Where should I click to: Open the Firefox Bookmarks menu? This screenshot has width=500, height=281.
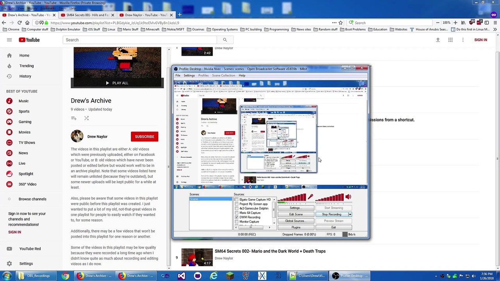48,8
